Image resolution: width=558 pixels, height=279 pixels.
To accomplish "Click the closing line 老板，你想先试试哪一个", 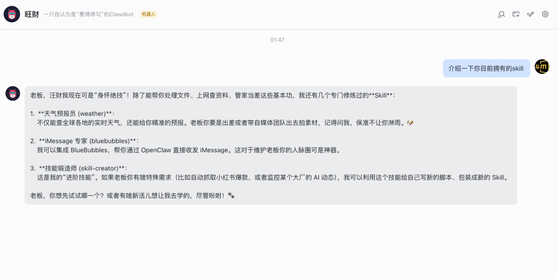I will tap(133, 195).
